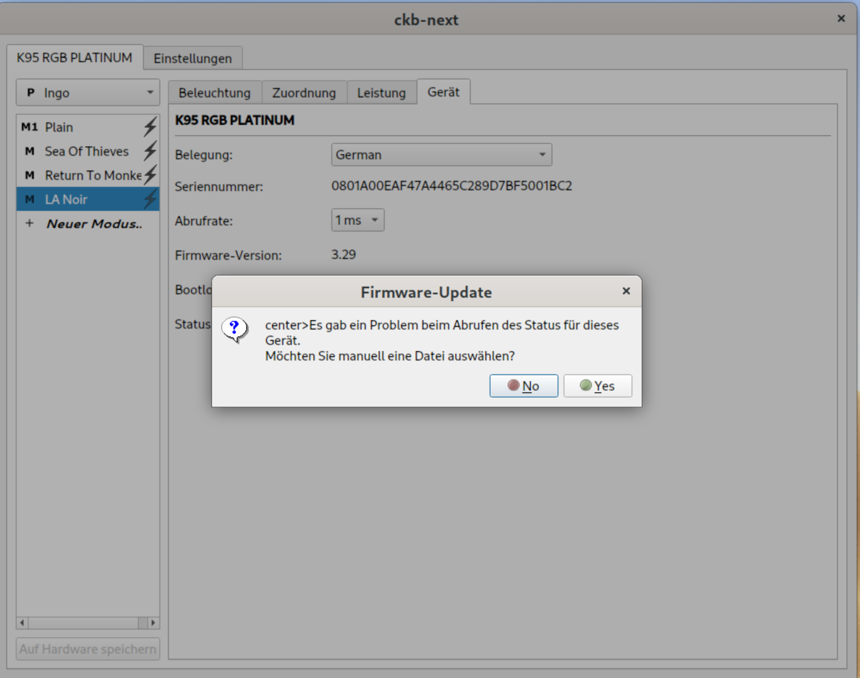Open the Zuordnung tab
Image resolution: width=860 pixels, height=678 pixels.
(304, 92)
